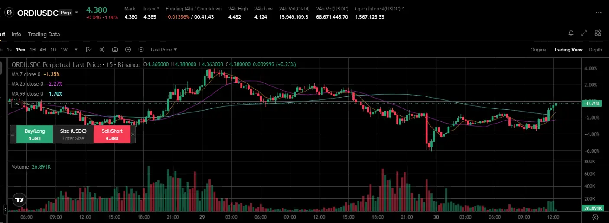
Task: Switch to the Info tab
Action: coord(16,34)
